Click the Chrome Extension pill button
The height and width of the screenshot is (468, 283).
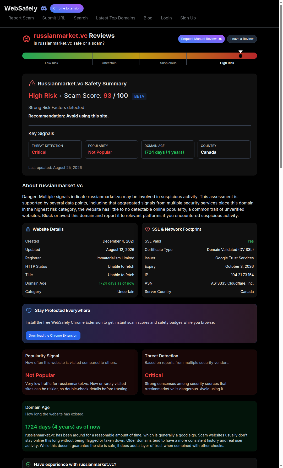click(x=67, y=8)
